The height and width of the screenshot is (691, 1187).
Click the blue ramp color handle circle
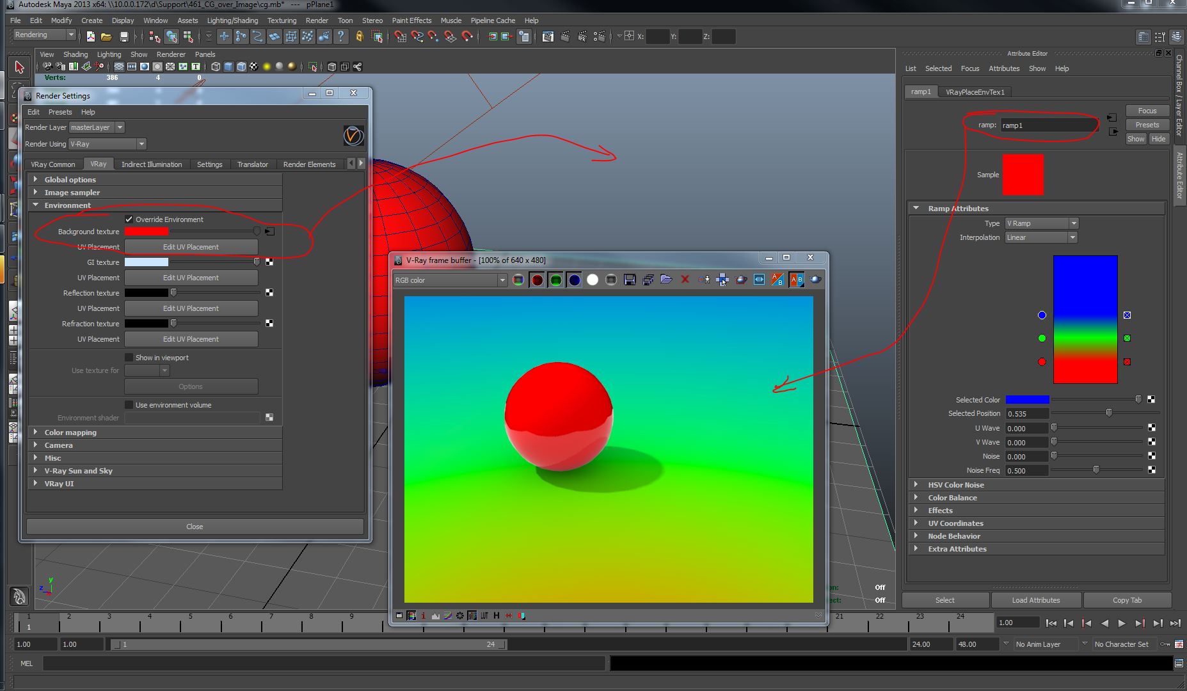point(1042,315)
